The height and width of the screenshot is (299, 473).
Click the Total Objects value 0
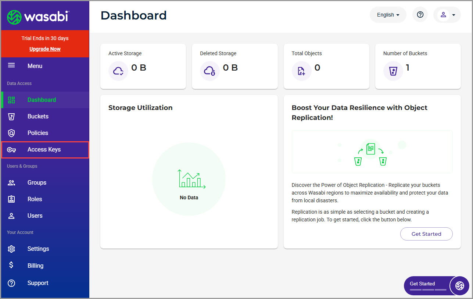pyautogui.click(x=317, y=68)
